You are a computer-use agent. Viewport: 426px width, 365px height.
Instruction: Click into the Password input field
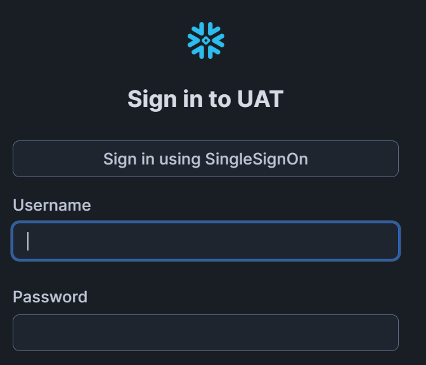click(x=205, y=333)
